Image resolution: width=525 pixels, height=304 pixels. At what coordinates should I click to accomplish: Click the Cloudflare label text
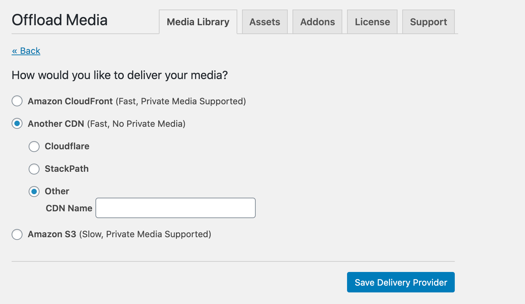tap(67, 146)
